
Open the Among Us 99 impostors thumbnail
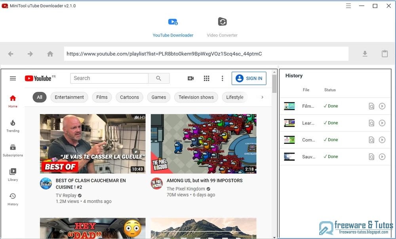[204, 144]
